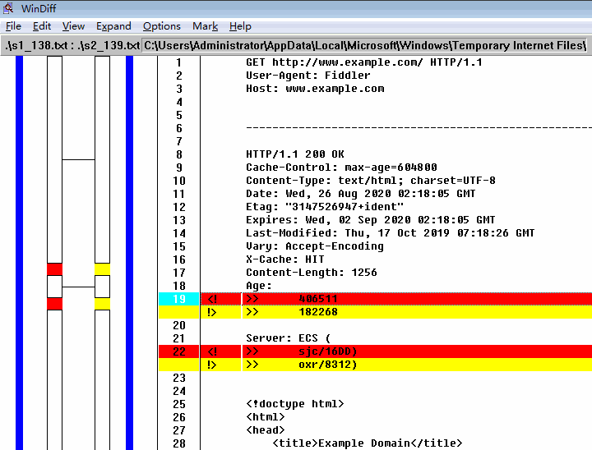
Task: Select line number 22
Action: [179, 351]
